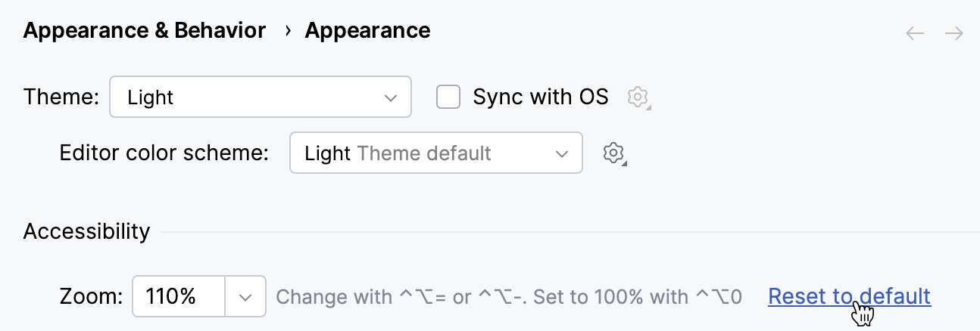Enable the Sync with OS checkbox
This screenshot has width=980, height=331.
pyautogui.click(x=449, y=97)
